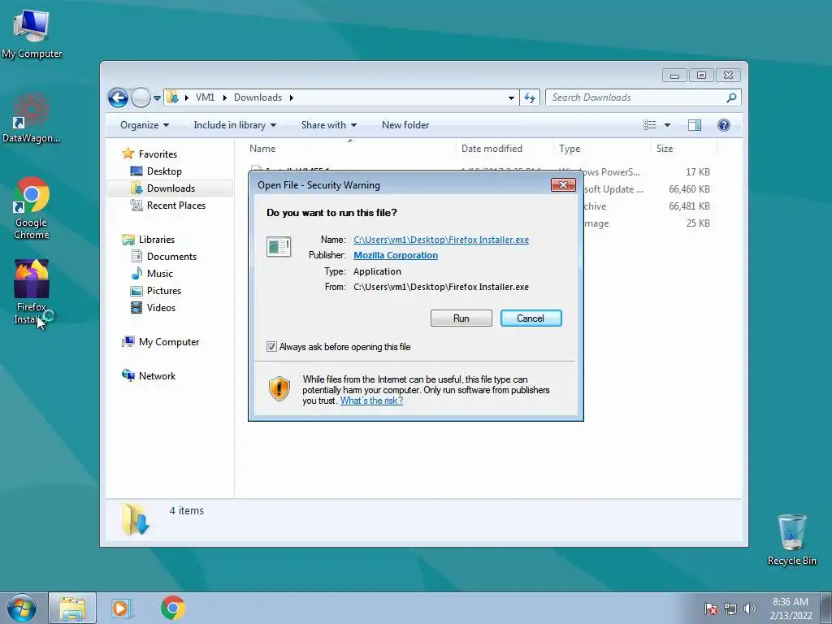
Task: Open File Explorer from taskbar
Action: [72, 608]
